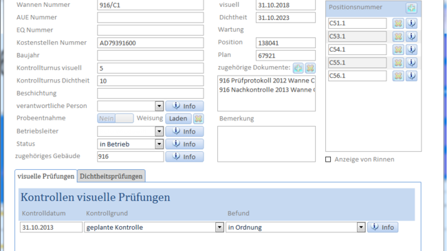
Task: Click the empty AUE Nummer field
Action: pyautogui.click(x=150, y=18)
